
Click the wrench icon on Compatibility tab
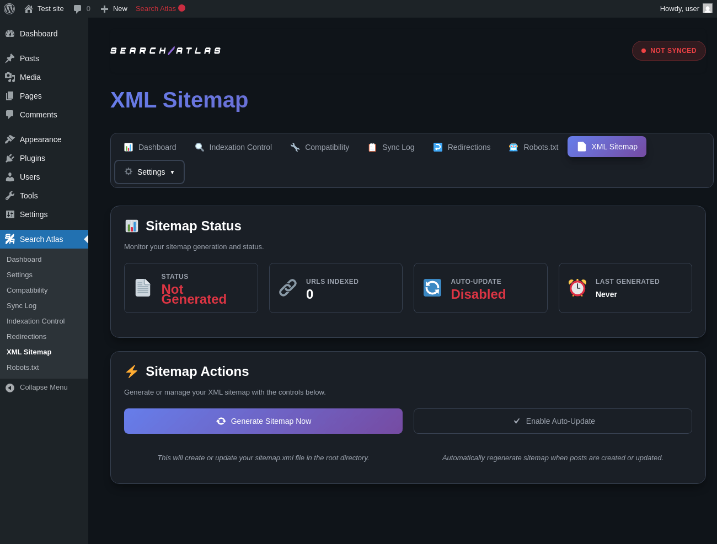pyautogui.click(x=295, y=147)
